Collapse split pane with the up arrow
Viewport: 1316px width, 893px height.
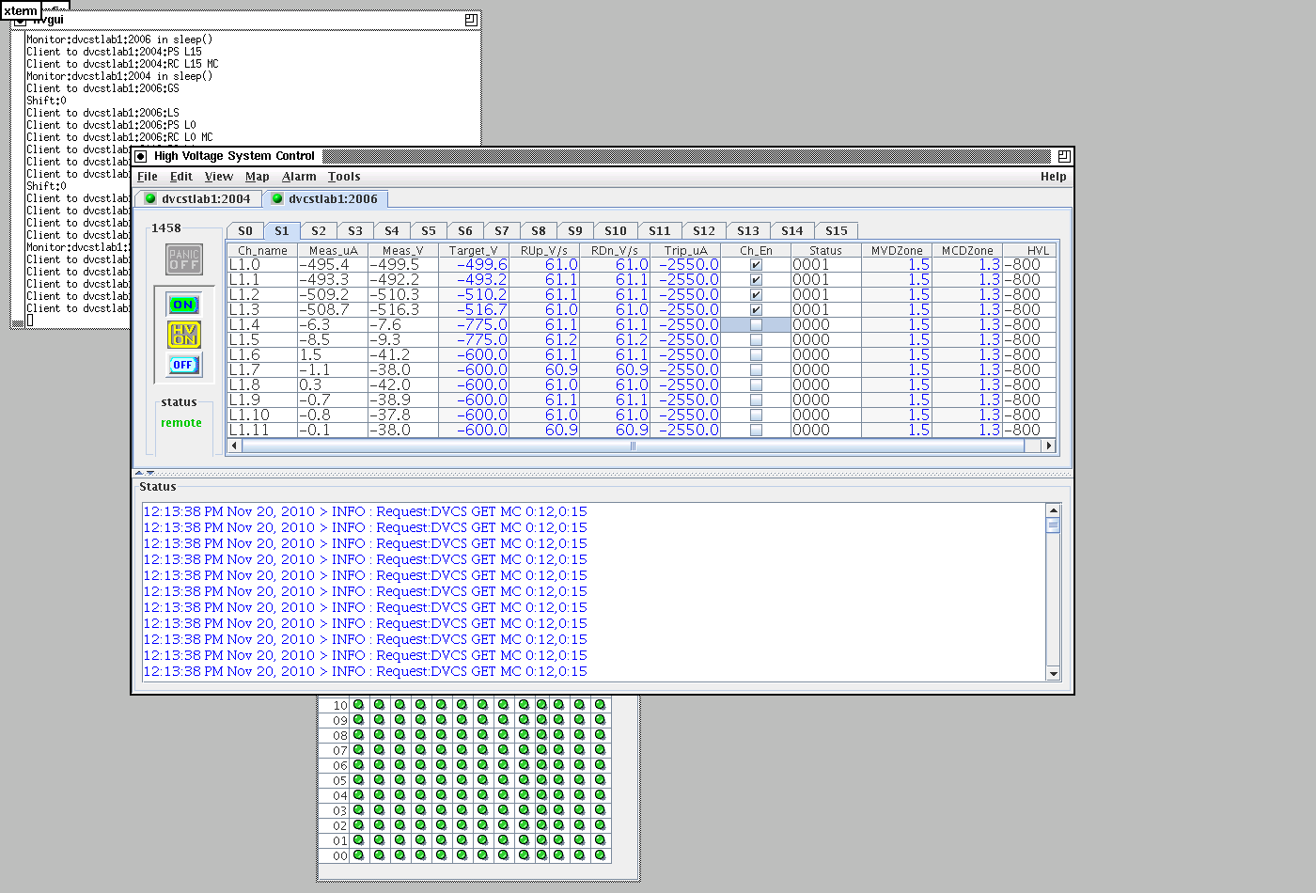click(x=139, y=473)
